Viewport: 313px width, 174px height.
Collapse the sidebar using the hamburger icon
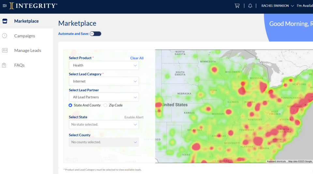tap(5, 6)
